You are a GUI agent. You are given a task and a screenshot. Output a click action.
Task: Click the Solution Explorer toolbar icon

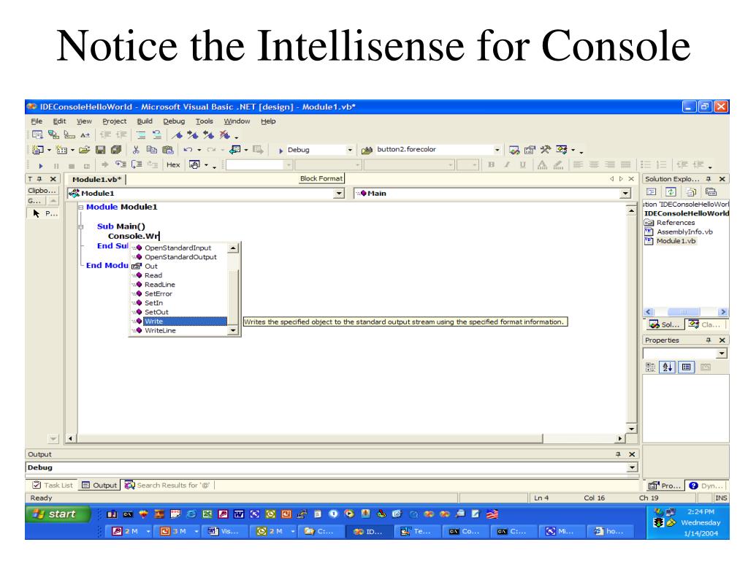click(x=514, y=150)
